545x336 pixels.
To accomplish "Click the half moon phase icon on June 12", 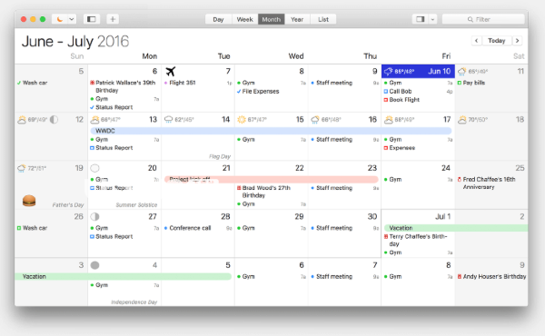I will pyautogui.click(x=54, y=120).
